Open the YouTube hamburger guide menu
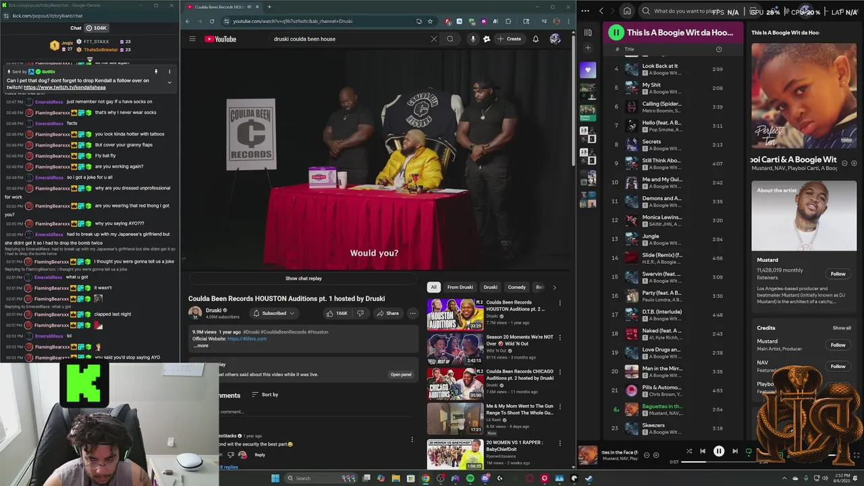Viewport: 864px width, 486px height. (x=192, y=38)
